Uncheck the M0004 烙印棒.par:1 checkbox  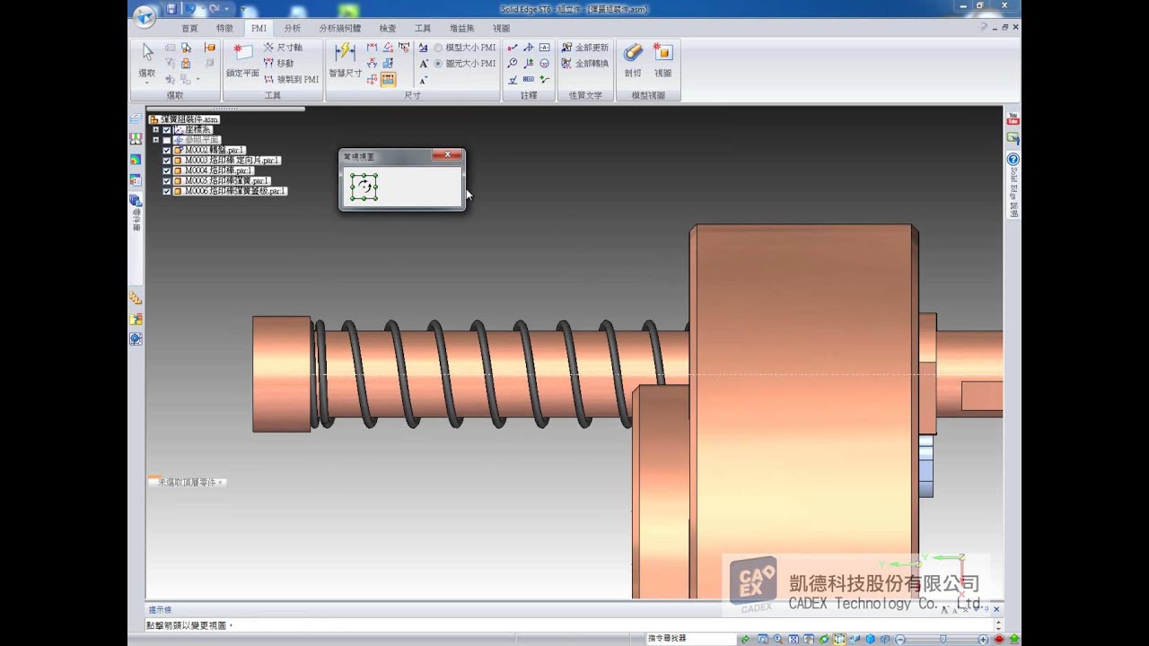166,170
